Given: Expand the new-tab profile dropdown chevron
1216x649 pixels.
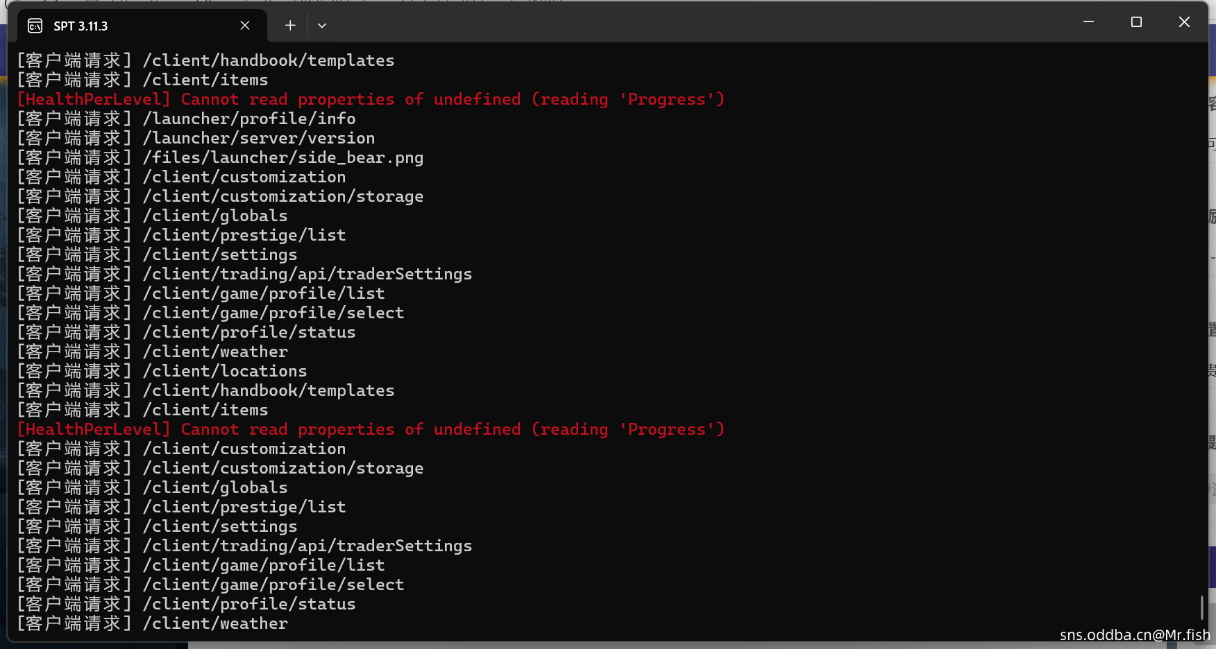Looking at the screenshot, I should click(x=322, y=26).
